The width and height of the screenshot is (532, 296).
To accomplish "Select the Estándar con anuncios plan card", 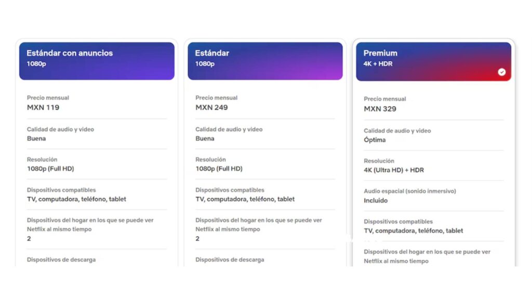I will pos(97,61).
